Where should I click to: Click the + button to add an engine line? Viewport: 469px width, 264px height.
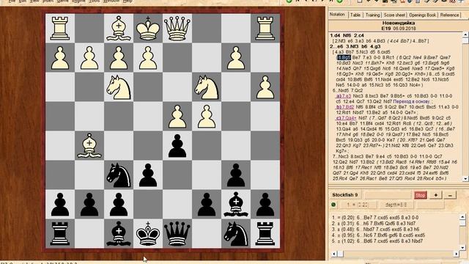point(435,195)
